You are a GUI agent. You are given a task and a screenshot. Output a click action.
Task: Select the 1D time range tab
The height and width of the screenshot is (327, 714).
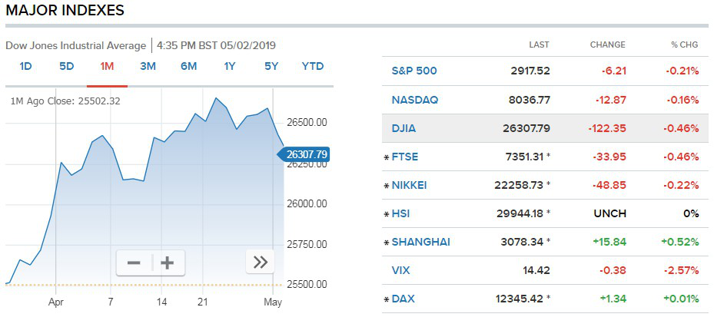tap(25, 66)
